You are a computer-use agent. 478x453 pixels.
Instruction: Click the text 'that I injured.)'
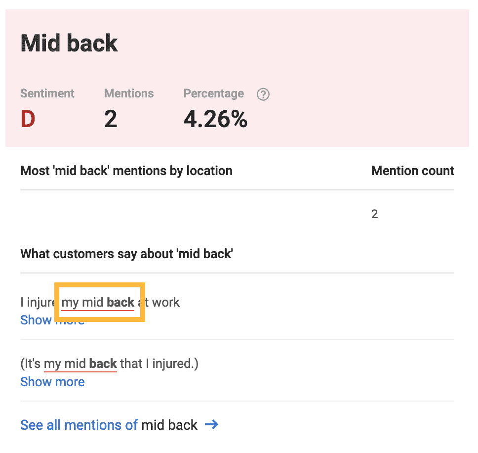click(x=159, y=364)
